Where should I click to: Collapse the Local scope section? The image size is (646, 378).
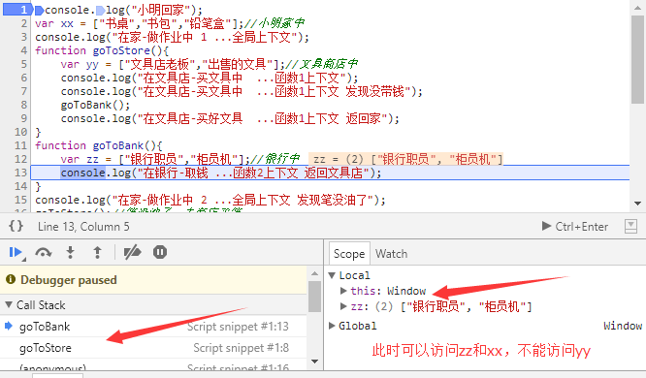(332, 275)
